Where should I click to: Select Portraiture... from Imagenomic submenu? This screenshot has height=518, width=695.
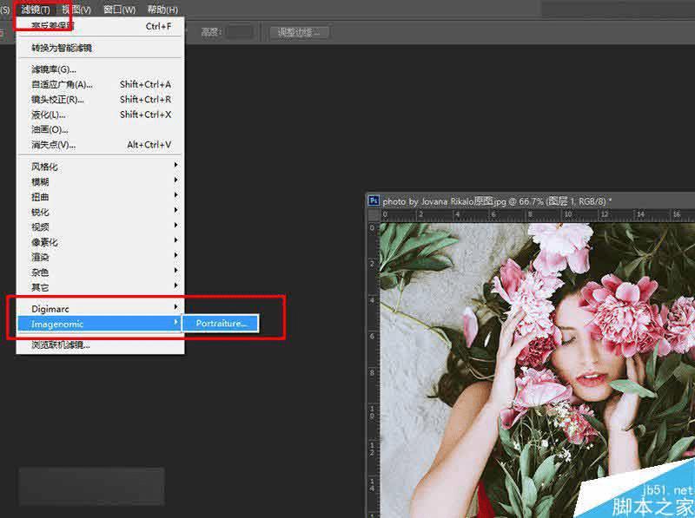tap(221, 323)
